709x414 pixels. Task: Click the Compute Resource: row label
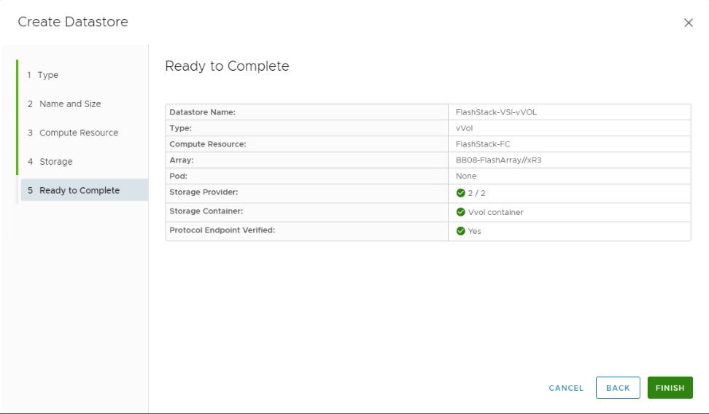pyautogui.click(x=208, y=144)
